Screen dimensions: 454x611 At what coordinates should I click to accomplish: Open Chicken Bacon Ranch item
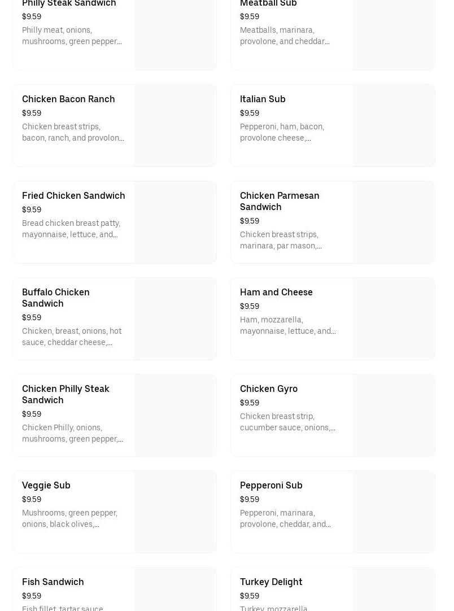click(x=115, y=125)
